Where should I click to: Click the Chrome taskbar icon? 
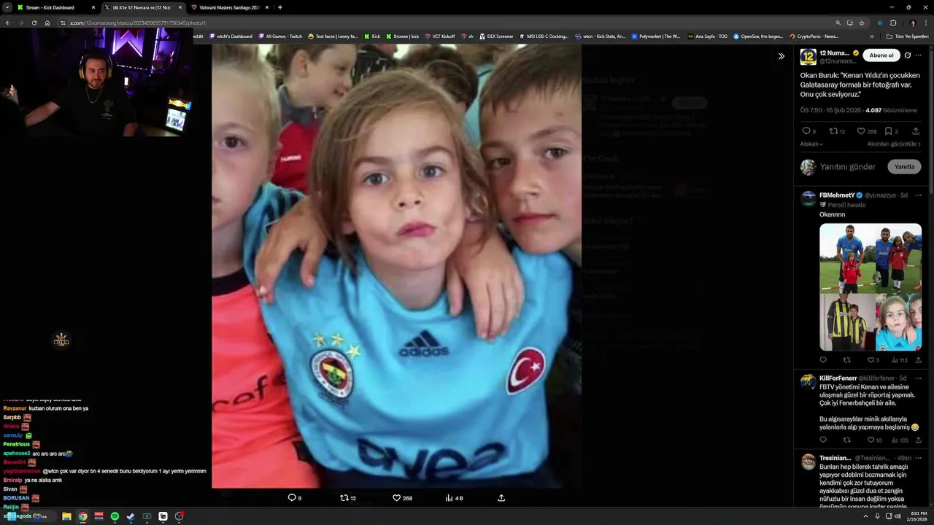[82, 516]
